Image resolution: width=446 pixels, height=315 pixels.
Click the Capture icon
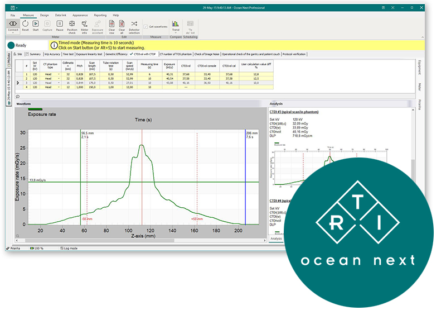(47, 23)
